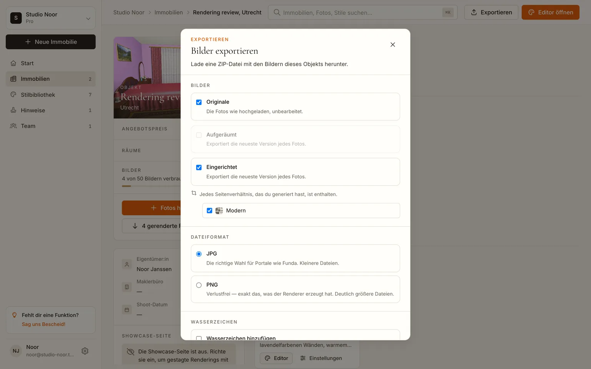This screenshot has width=591, height=369.
Task: Click the crop aspect ratio icon
Action: [x=194, y=193]
